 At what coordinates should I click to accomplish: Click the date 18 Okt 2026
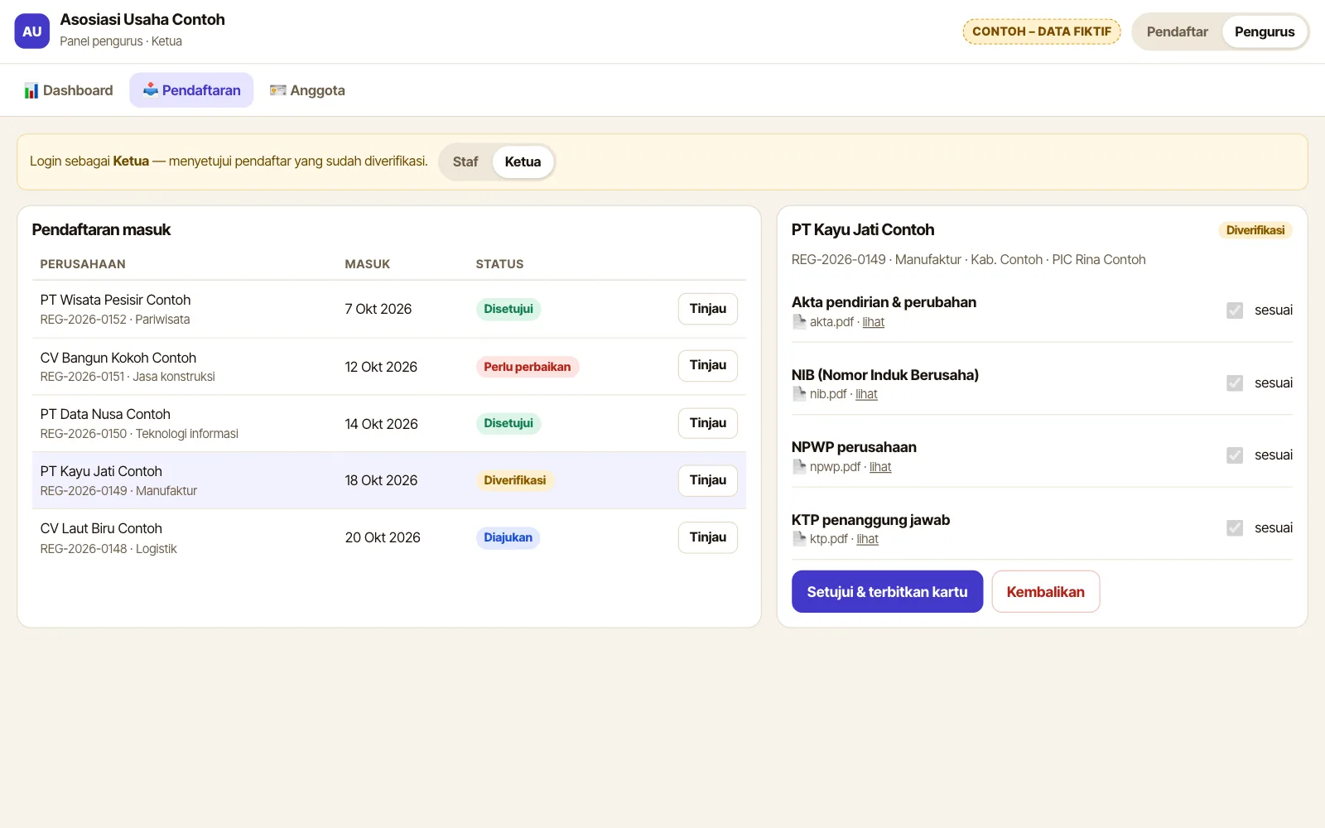[381, 480]
